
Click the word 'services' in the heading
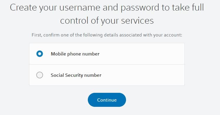pyautogui.click(x=137, y=21)
